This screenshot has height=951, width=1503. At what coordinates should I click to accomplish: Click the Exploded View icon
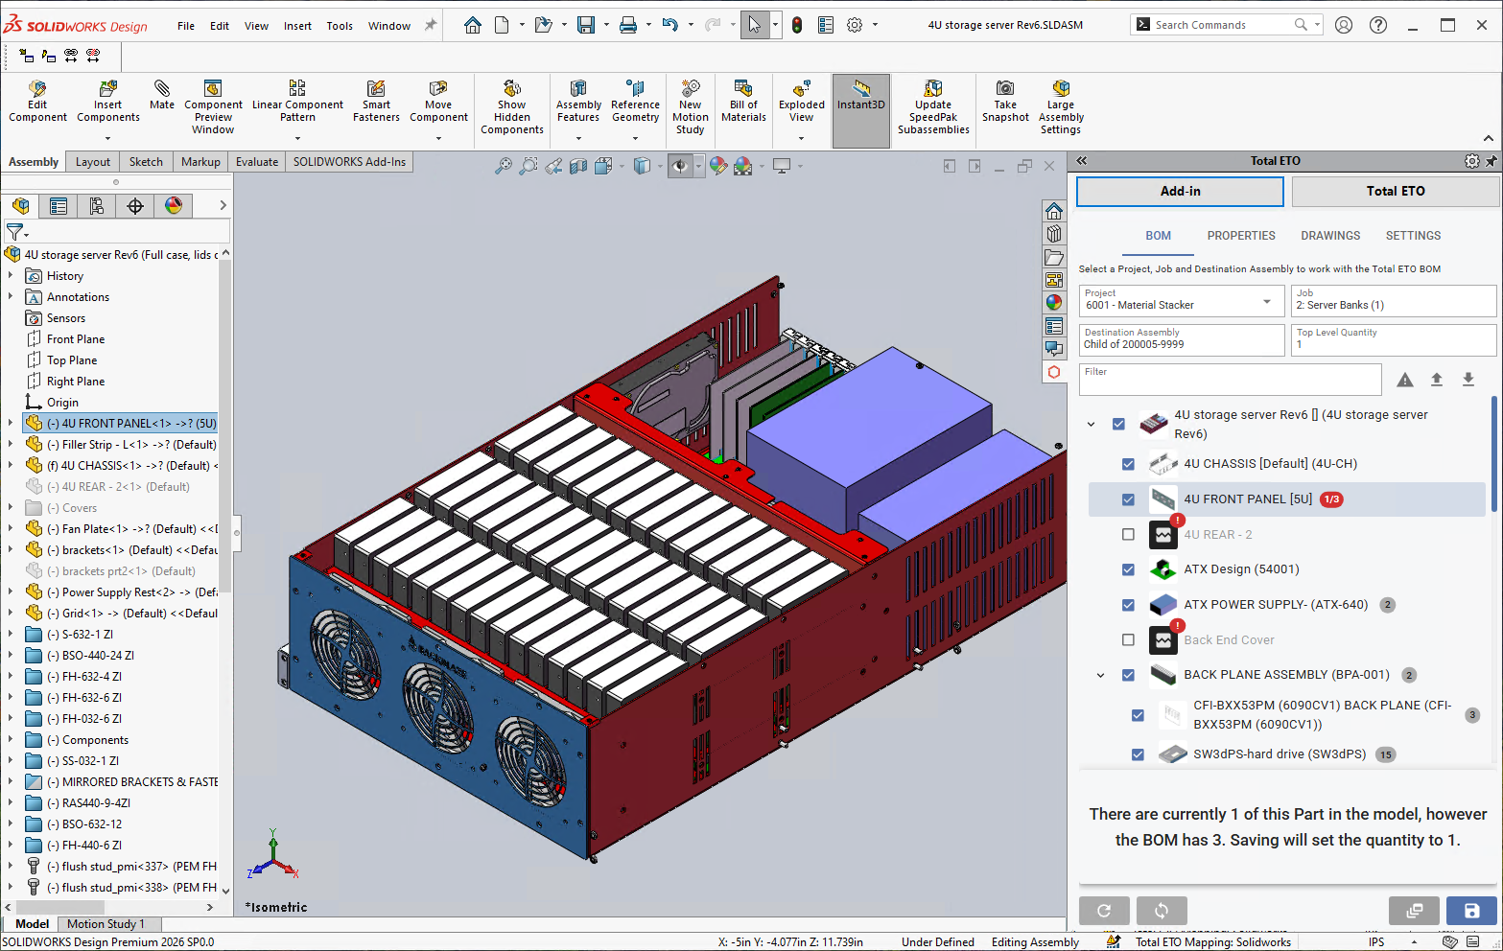(801, 89)
